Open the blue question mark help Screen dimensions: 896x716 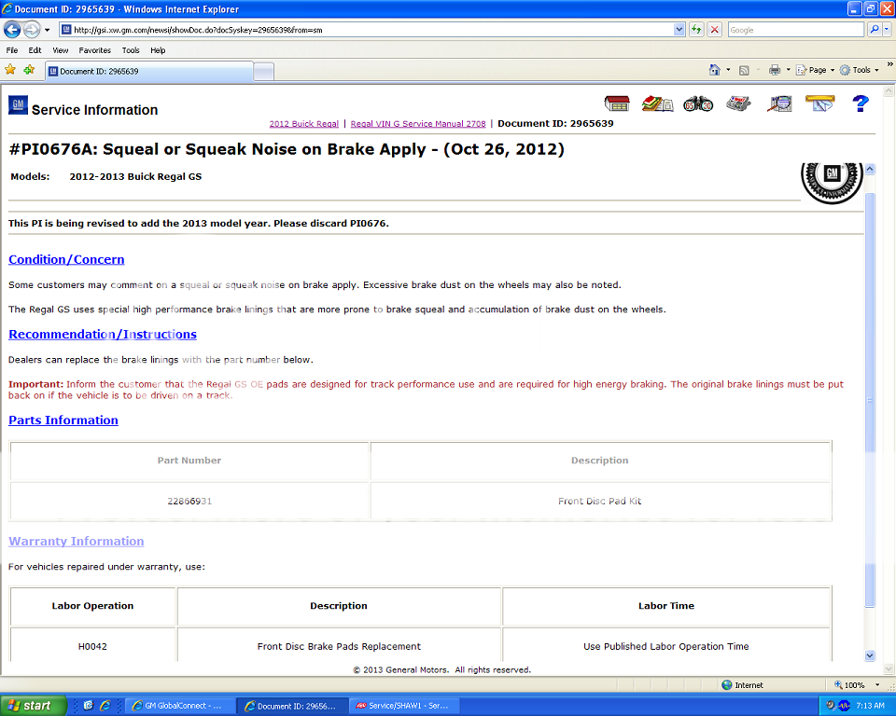coord(861,103)
